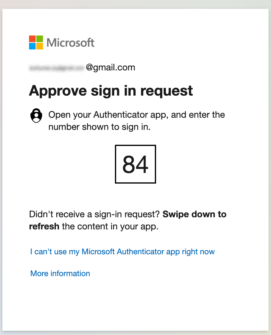Select the green square in the Microsoft logo
271x335 pixels.
[39, 39]
